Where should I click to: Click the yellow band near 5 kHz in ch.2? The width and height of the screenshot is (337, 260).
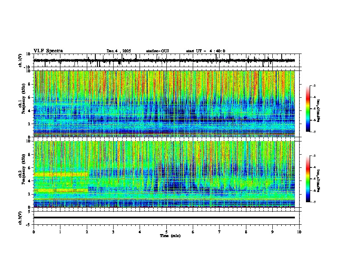(61, 175)
